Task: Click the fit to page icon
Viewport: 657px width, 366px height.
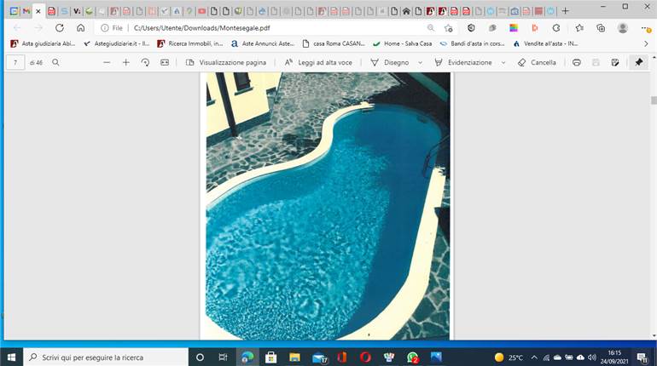Action: click(165, 62)
